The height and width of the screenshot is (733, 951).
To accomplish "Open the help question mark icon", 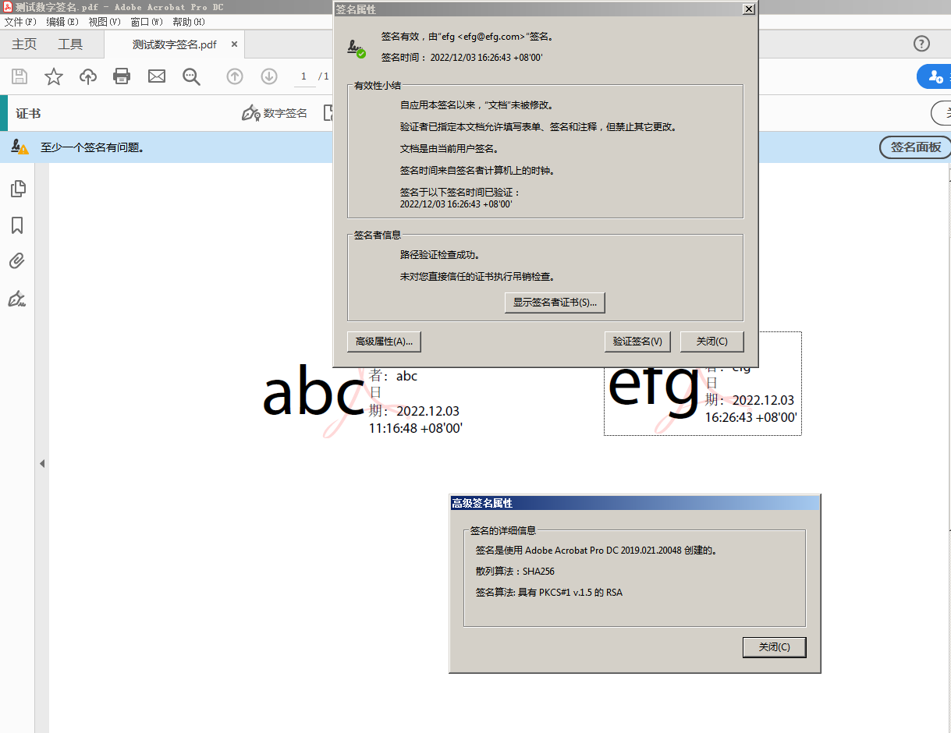I will [921, 44].
